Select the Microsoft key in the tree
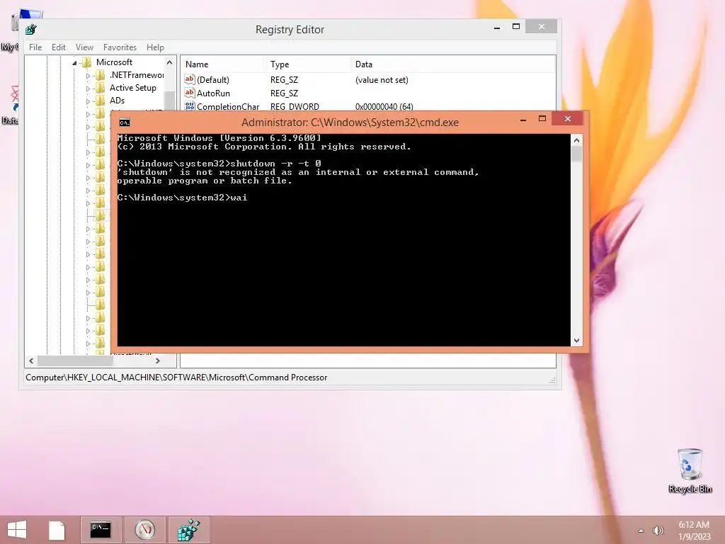725x544 pixels. click(114, 62)
